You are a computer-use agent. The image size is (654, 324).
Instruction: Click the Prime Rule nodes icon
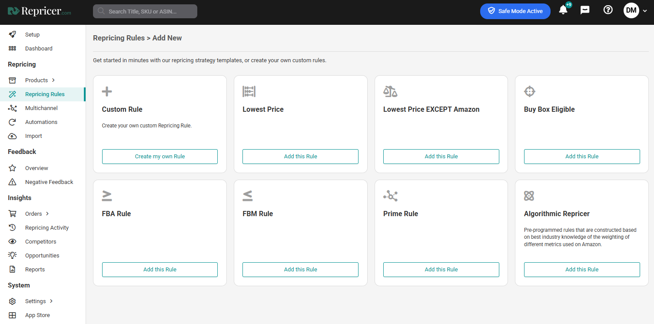(390, 196)
